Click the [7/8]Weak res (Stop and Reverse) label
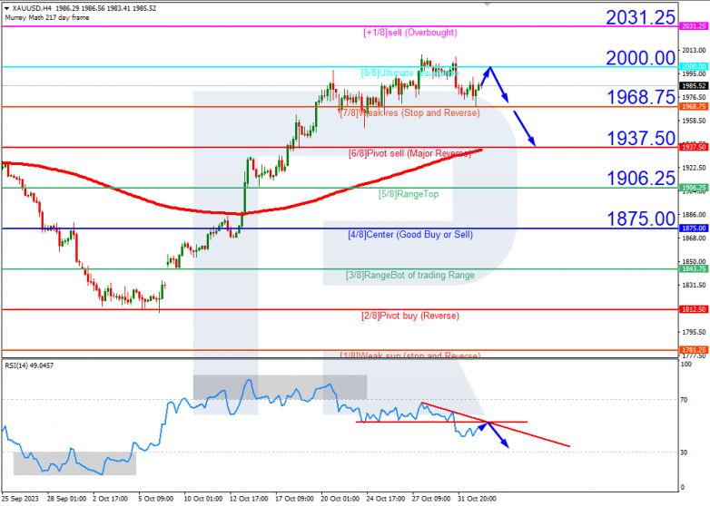The height and width of the screenshot is (506, 710). (409, 112)
